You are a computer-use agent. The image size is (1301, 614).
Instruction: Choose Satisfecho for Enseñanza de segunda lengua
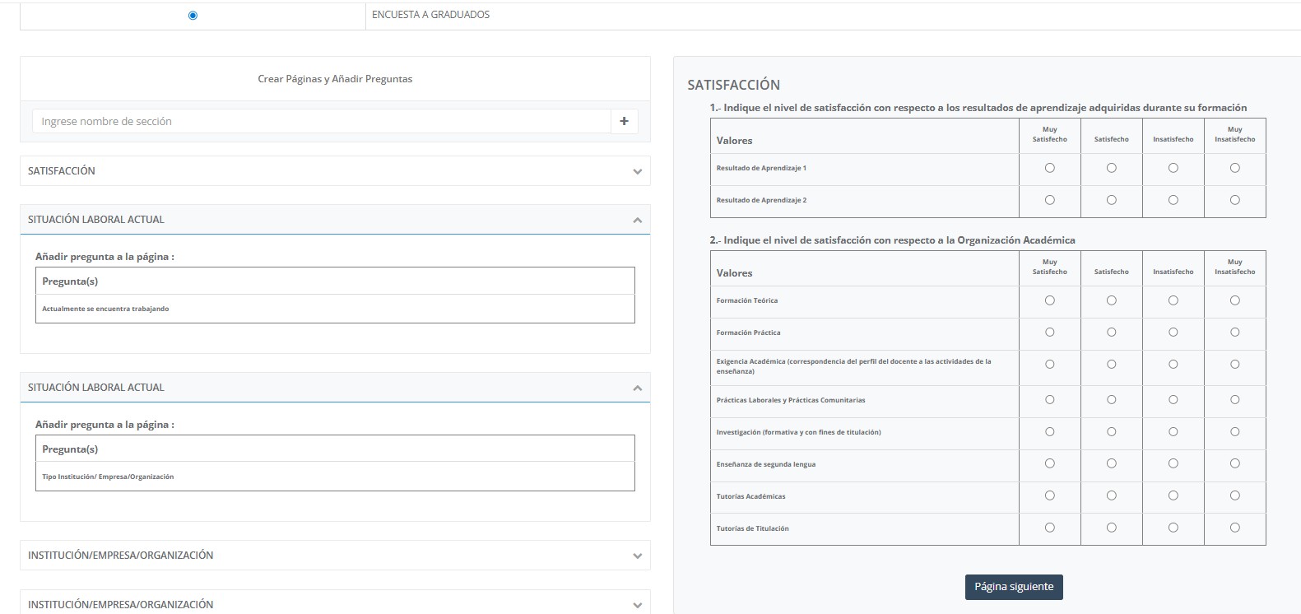pos(1111,464)
